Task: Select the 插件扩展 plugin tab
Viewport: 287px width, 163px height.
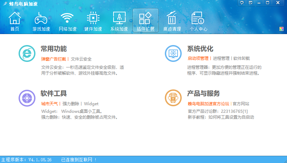Action: pos(146,20)
